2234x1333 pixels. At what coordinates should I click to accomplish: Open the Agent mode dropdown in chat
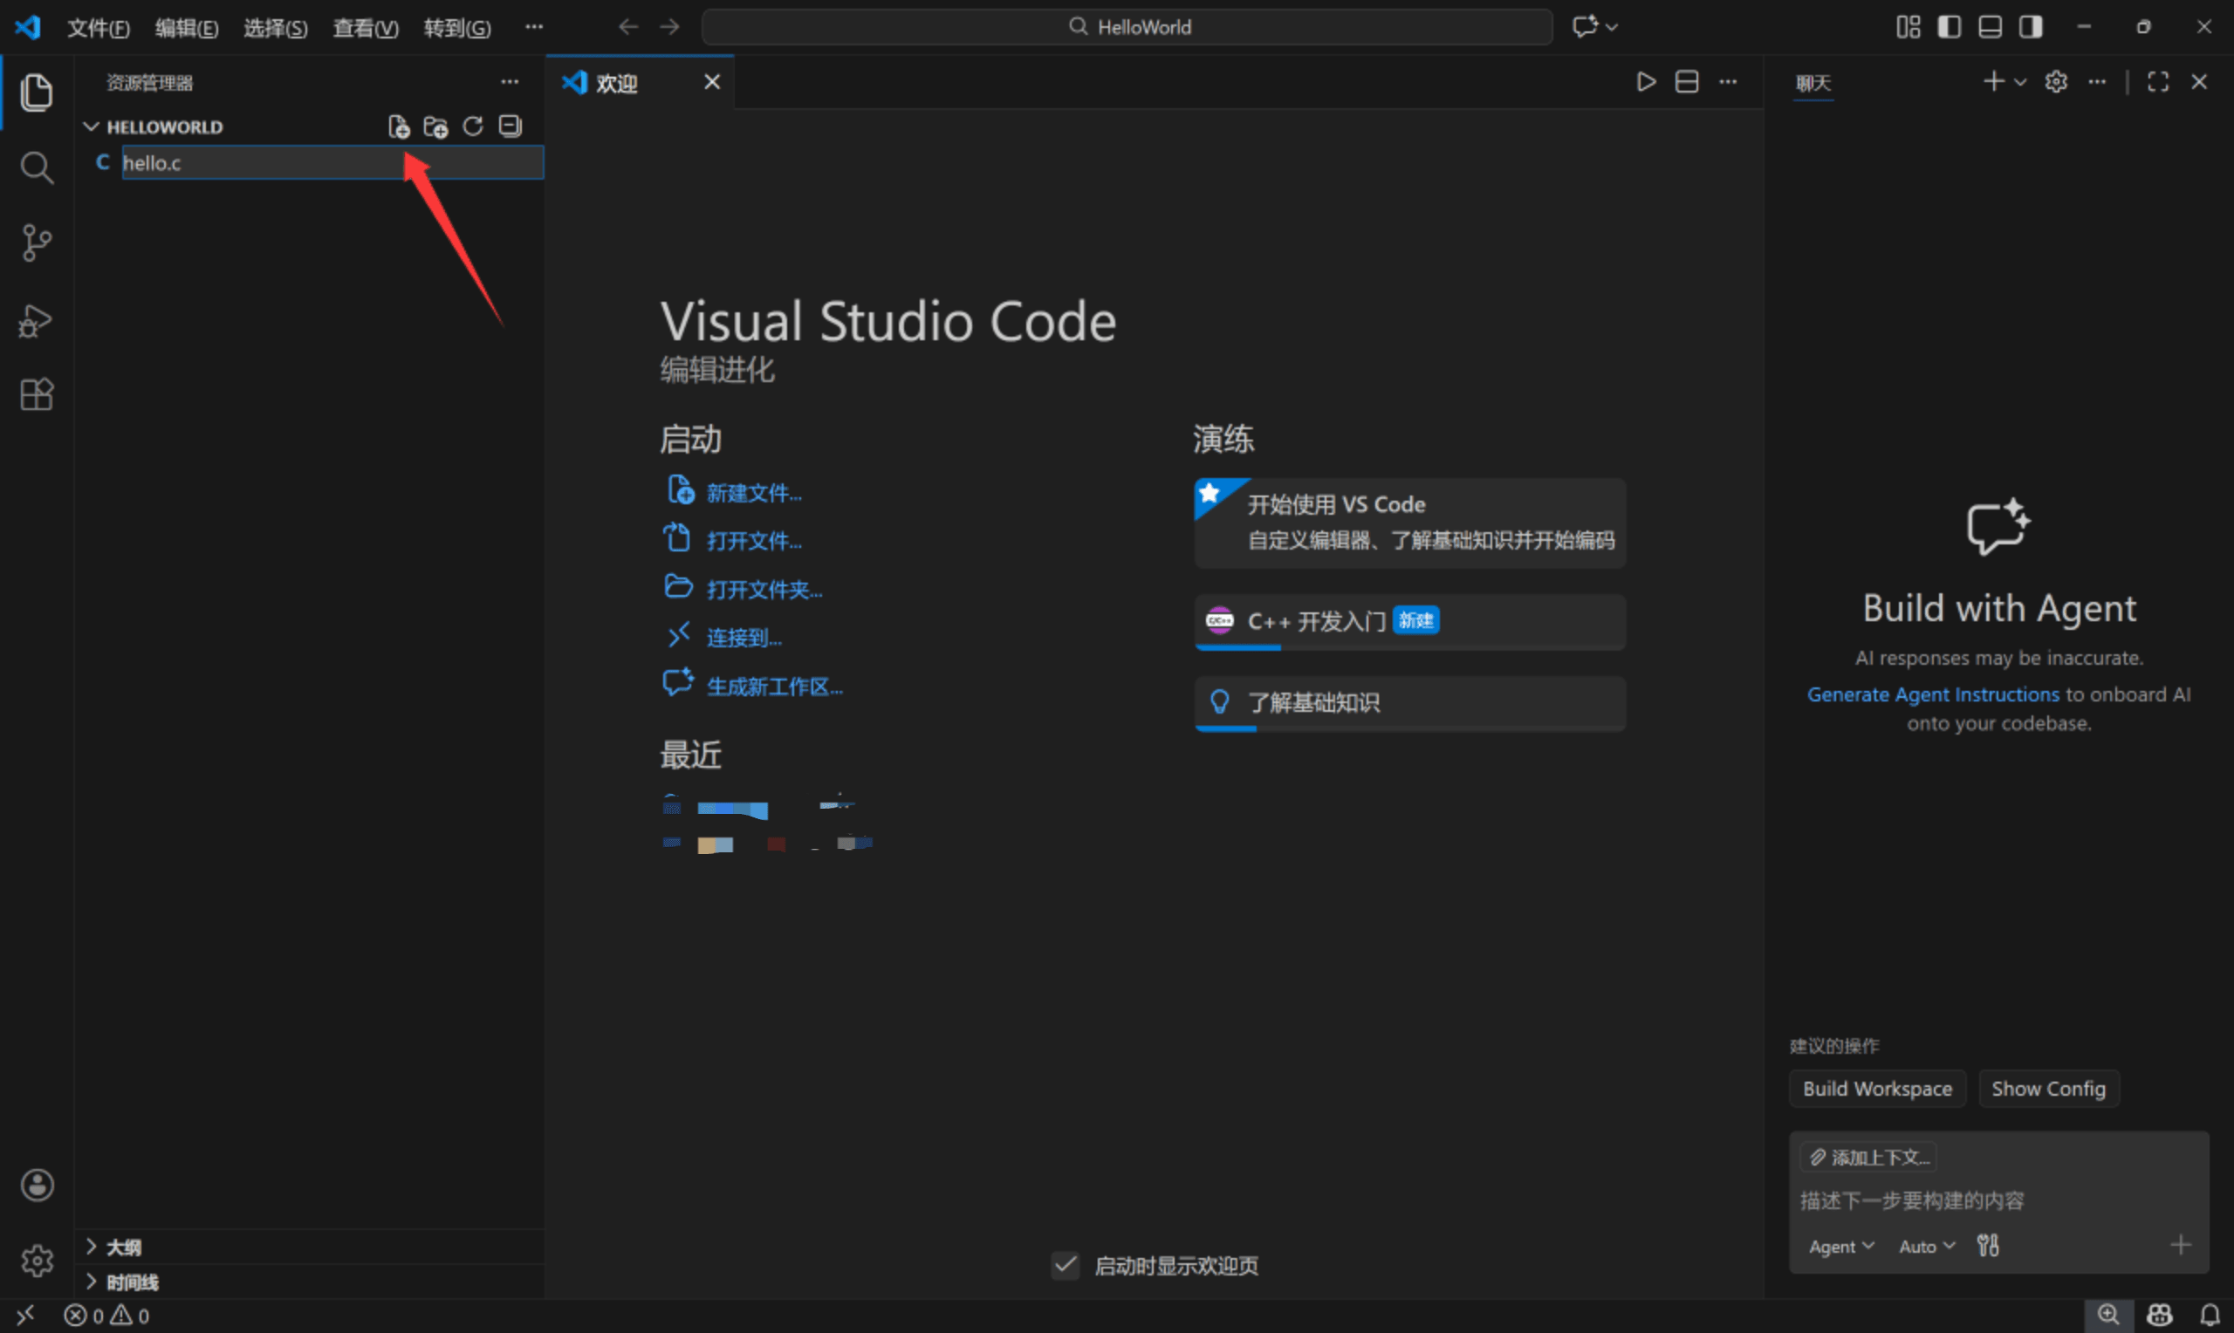pyautogui.click(x=1840, y=1246)
